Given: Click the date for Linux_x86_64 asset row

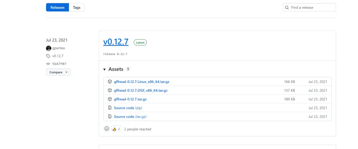Looking at the screenshot, I should click(318, 82).
